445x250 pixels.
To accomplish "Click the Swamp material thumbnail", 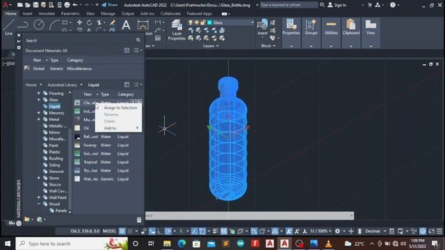I will pos(77,145).
